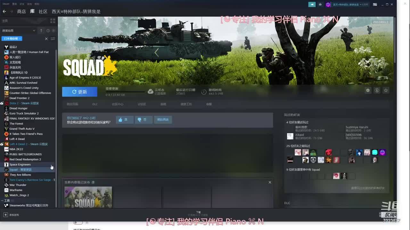Click the update download progress bar
The height and width of the screenshot is (230, 410).
[x=125, y=92]
